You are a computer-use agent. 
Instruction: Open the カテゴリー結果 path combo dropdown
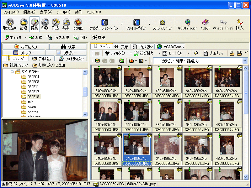pyautogui.click(x=245, y=61)
